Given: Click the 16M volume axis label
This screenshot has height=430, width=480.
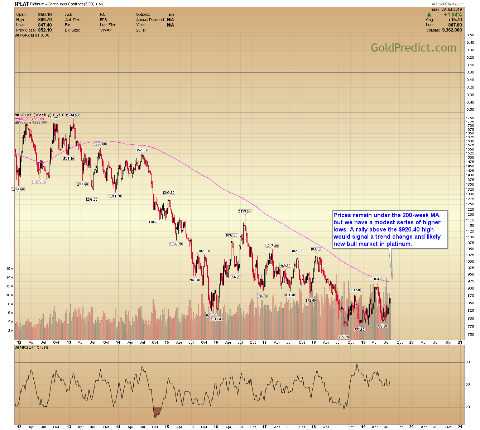Looking at the screenshot, I should point(10,268).
